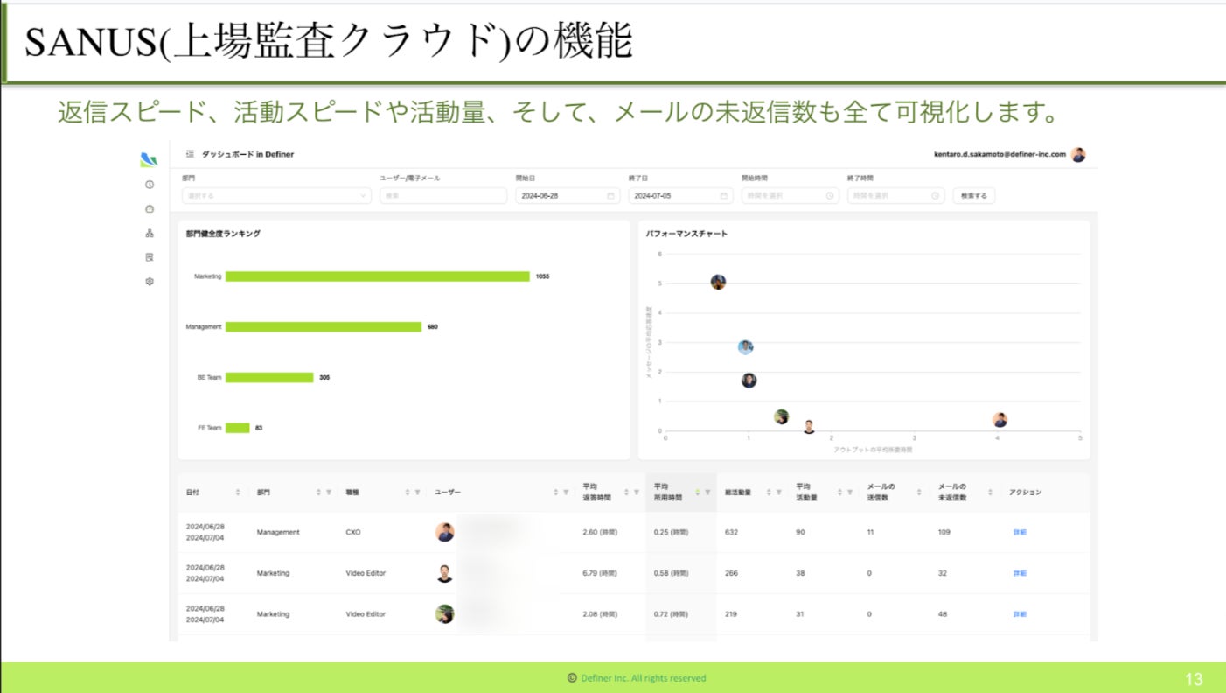
Task: Open calendar icon in 終了日 date field
Action: (x=723, y=196)
